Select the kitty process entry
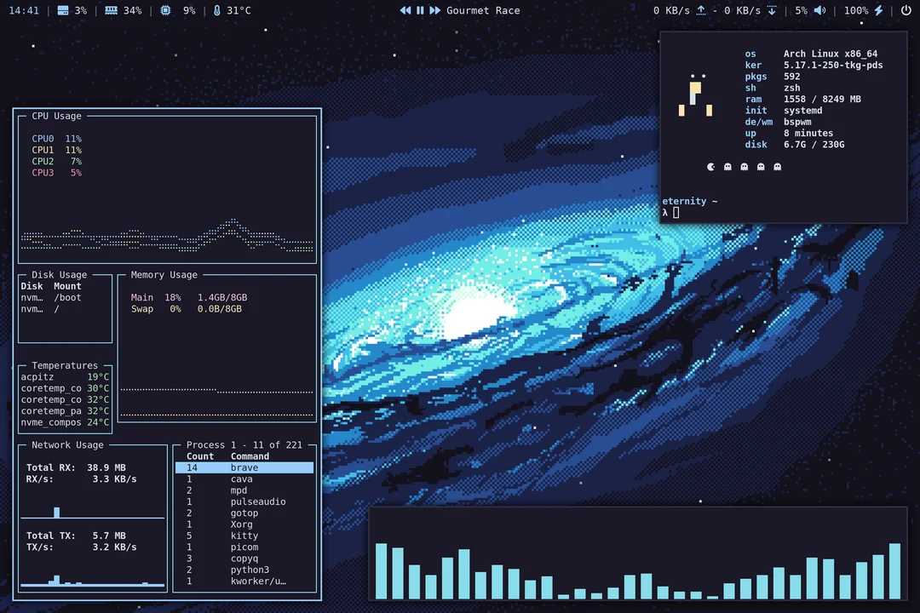 (x=244, y=536)
